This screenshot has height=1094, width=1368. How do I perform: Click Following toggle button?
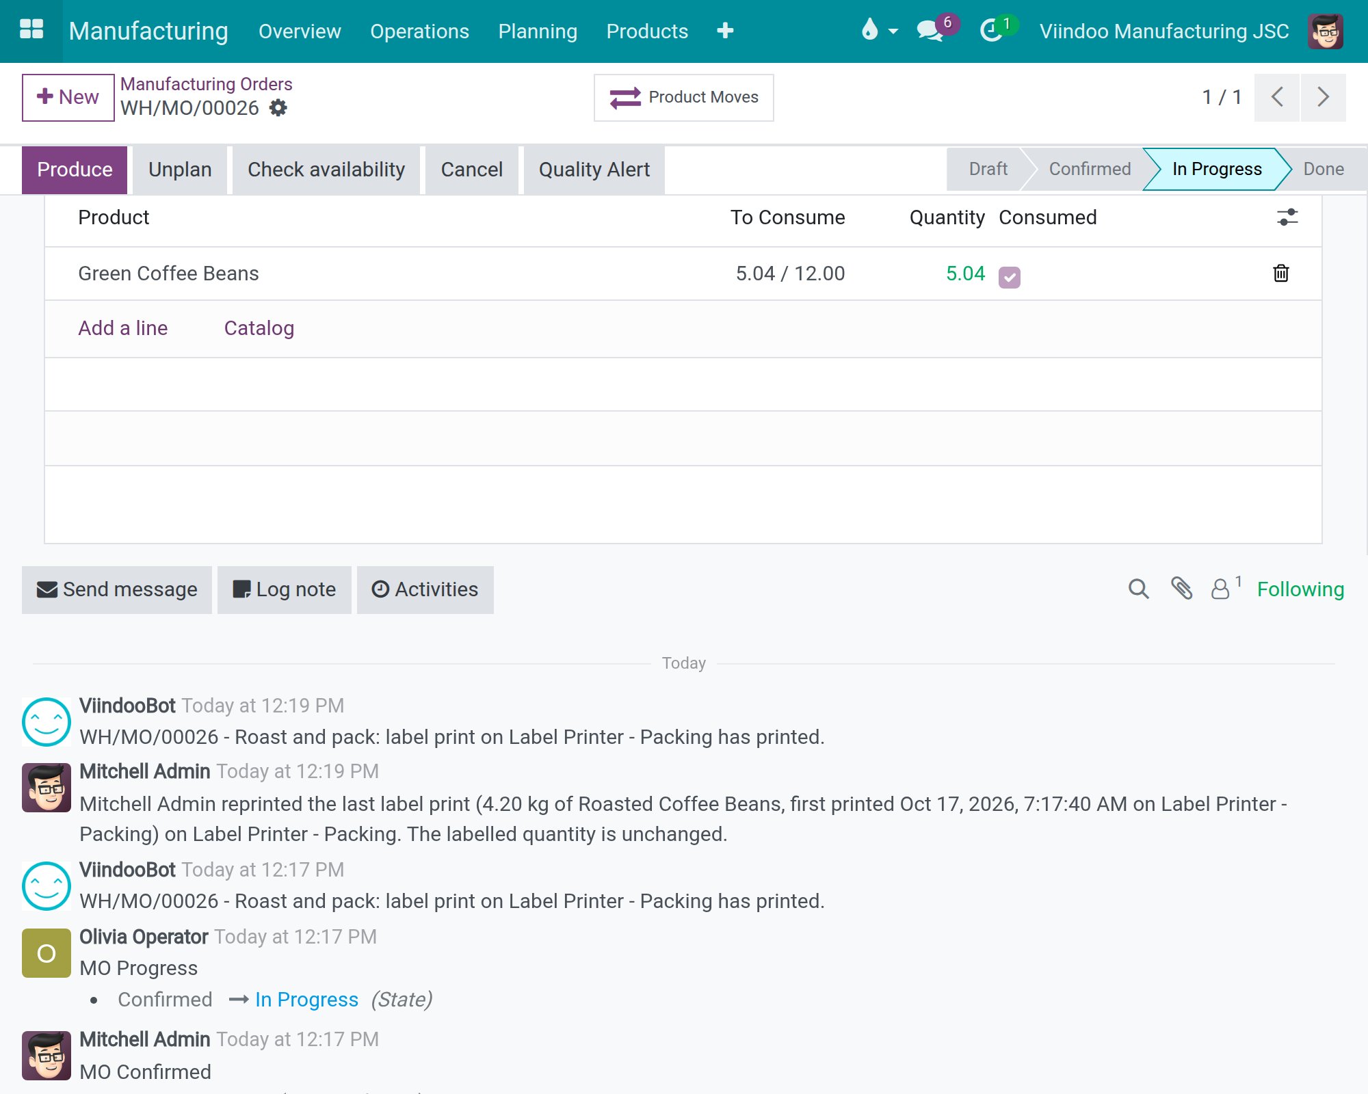coord(1300,589)
